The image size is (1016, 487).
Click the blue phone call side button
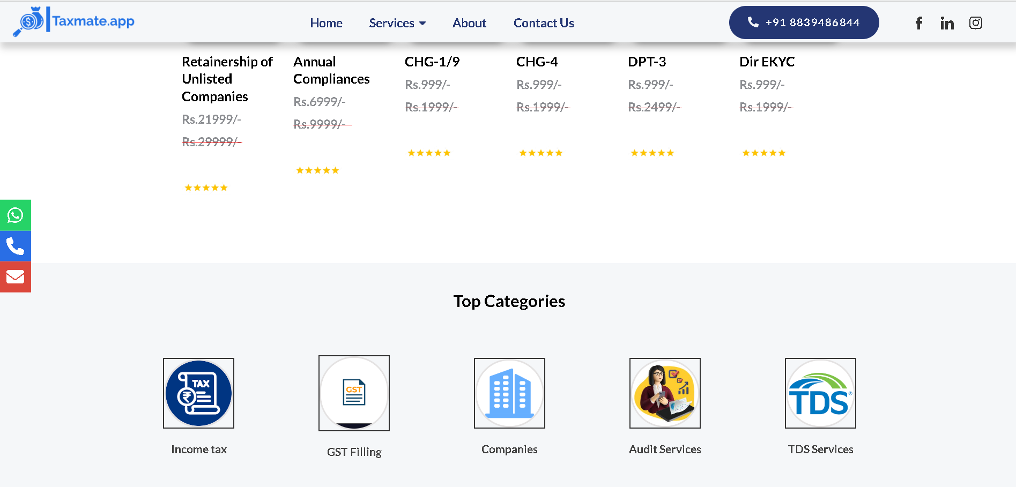click(x=16, y=246)
